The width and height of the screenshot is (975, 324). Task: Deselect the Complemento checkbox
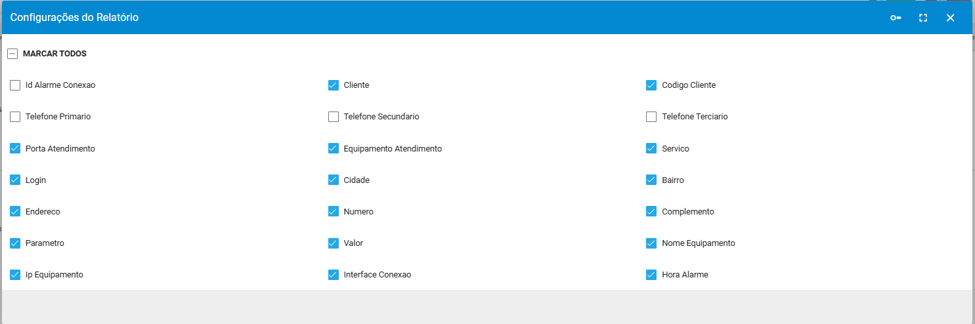pos(651,211)
